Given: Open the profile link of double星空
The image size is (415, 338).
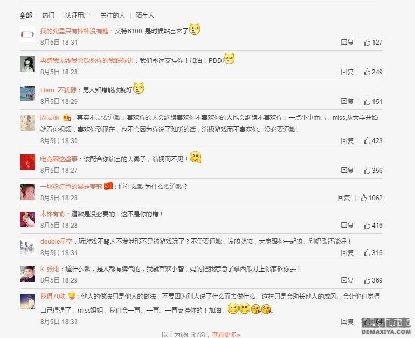Looking at the screenshot, I should pos(57,242).
